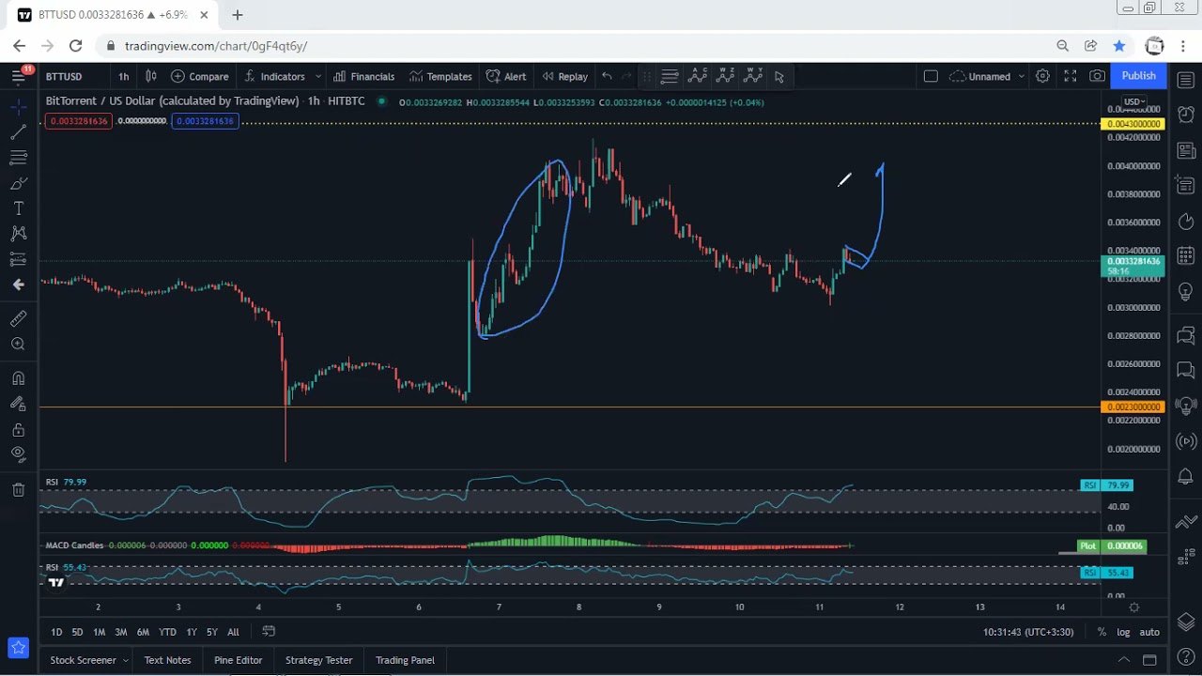Screen dimensions: 1202x676
Task: Open the USD currency dropdown
Action: pos(1134,101)
